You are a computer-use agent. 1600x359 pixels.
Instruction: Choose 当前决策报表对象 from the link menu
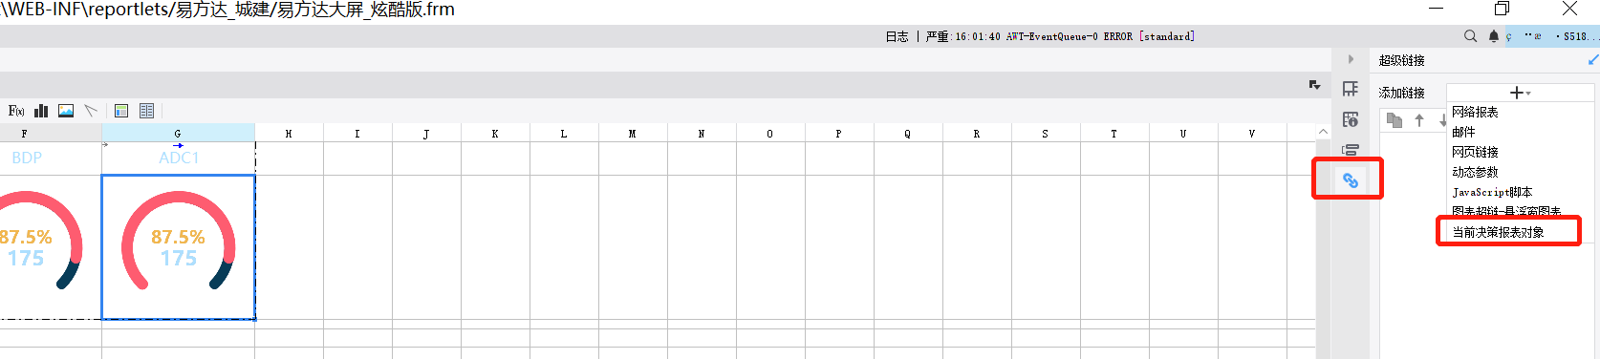tap(1498, 232)
